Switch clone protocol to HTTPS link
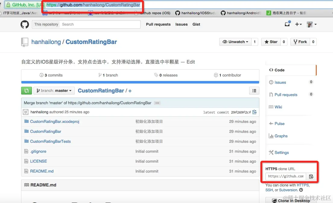The height and width of the screenshot is (203, 333). click(x=303, y=185)
